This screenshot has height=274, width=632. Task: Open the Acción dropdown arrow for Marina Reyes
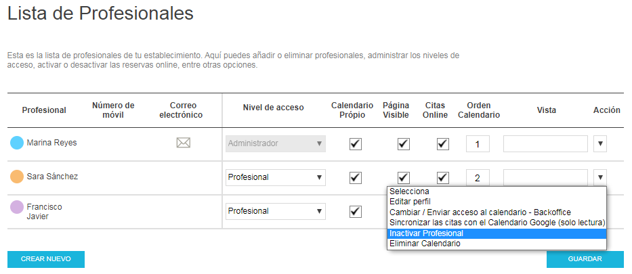pyautogui.click(x=600, y=143)
